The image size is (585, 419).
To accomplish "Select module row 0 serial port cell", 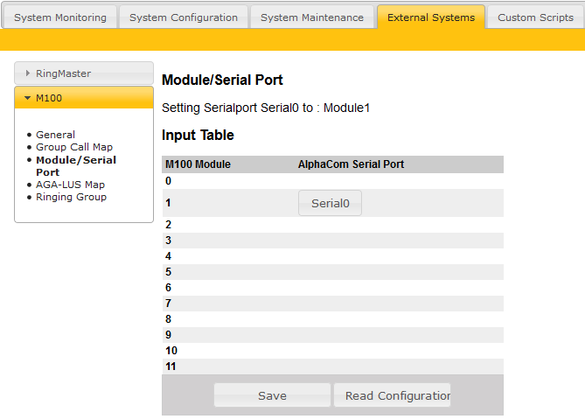I will pyautogui.click(x=399, y=181).
